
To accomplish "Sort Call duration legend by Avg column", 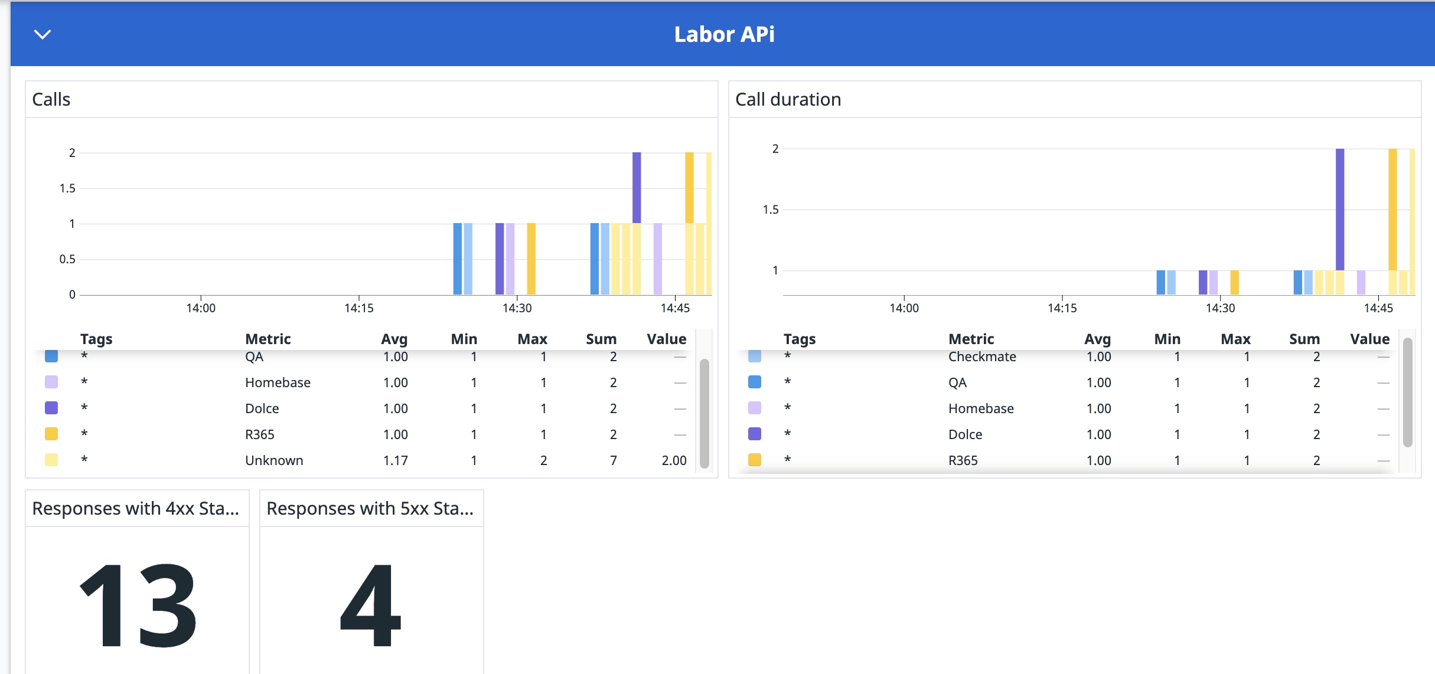I will pyautogui.click(x=1098, y=339).
